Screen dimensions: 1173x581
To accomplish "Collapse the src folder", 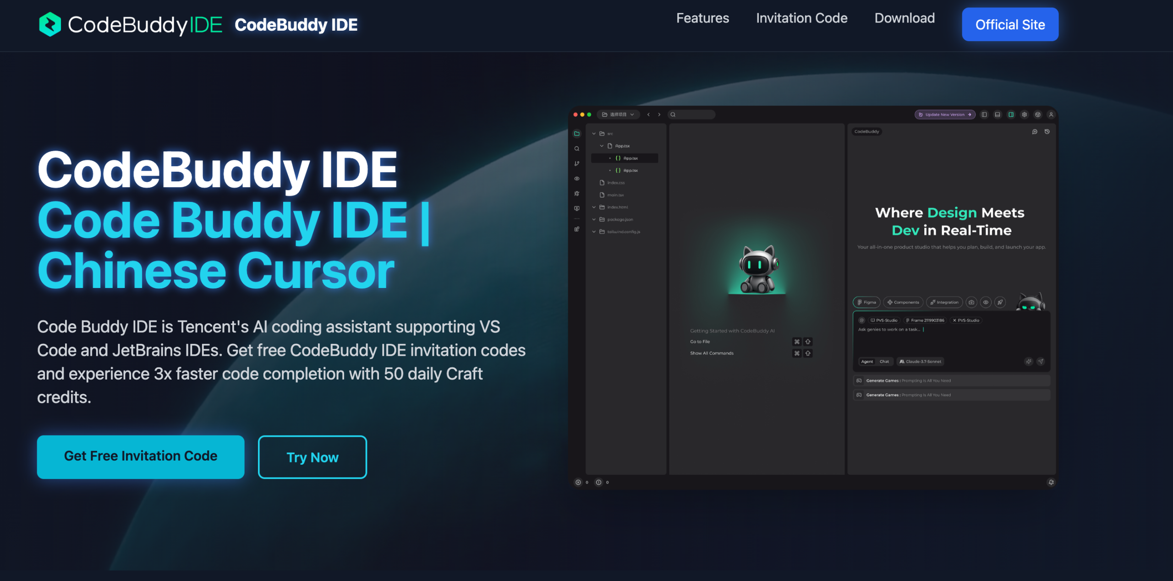I will pos(594,134).
